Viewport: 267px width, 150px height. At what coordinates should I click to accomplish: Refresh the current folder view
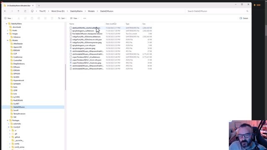click(x=25, y=11)
